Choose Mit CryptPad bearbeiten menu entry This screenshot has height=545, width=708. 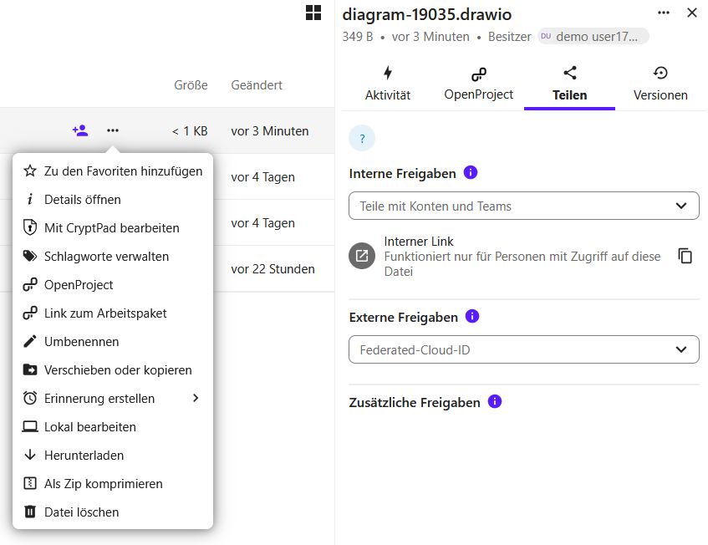tap(113, 228)
